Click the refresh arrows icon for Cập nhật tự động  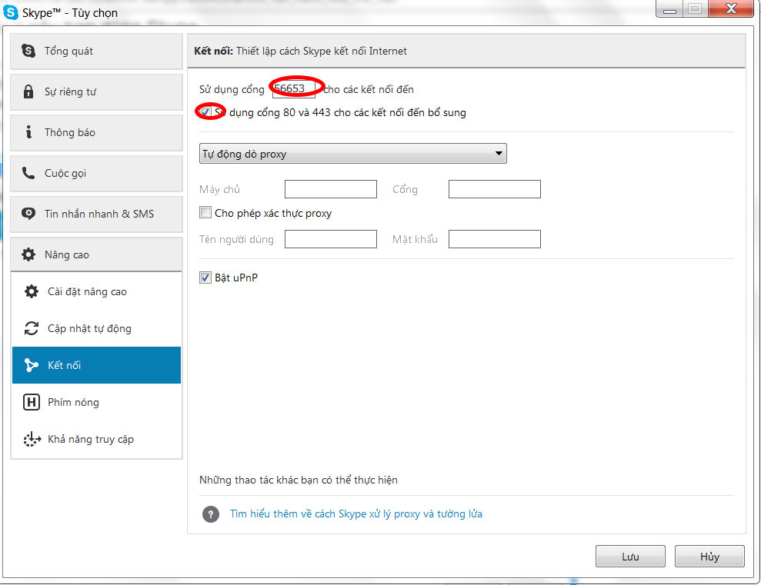32,328
